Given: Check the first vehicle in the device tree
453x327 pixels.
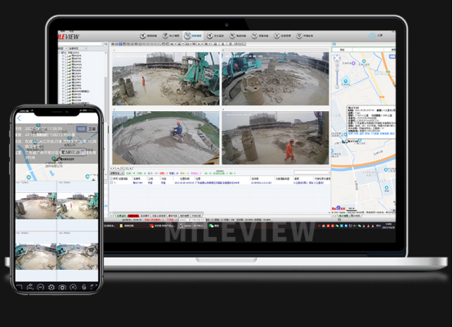Looking at the screenshot, I should (x=66, y=56).
